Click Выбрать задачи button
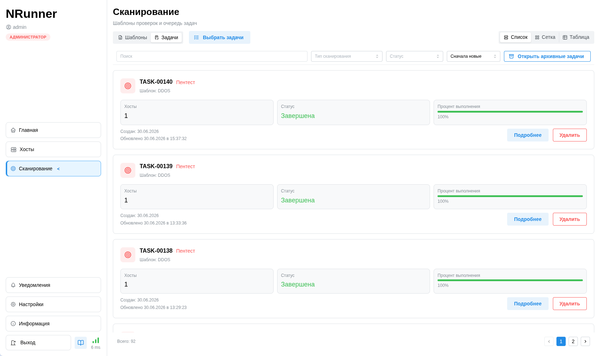 219,37
